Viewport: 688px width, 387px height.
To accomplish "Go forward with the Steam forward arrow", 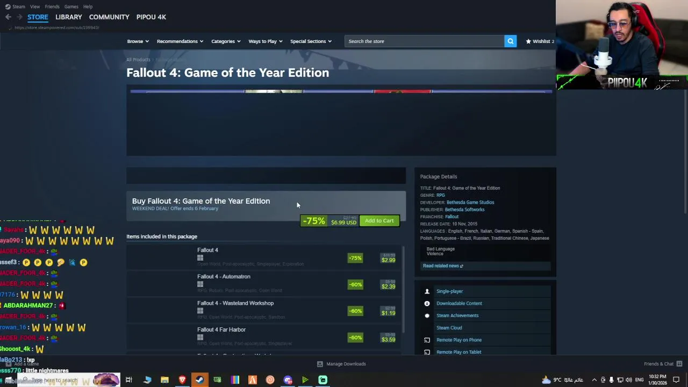I will pyautogui.click(x=19, y=17).
